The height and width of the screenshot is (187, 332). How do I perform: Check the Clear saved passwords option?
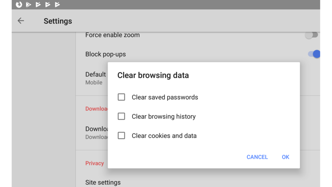tap(121, 97)
